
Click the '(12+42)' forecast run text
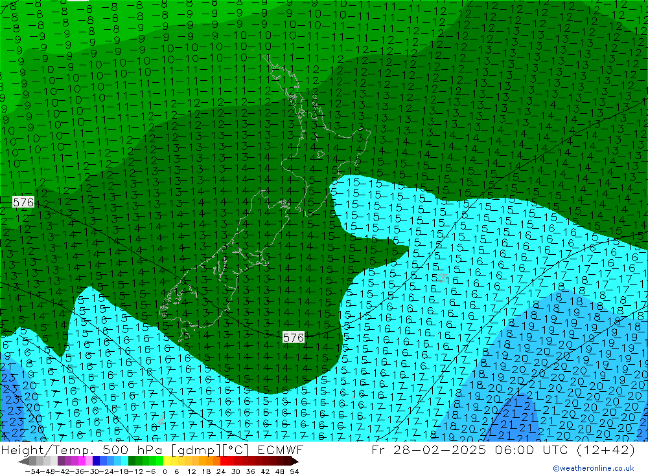pyautogui.click(x=605, y=449)
